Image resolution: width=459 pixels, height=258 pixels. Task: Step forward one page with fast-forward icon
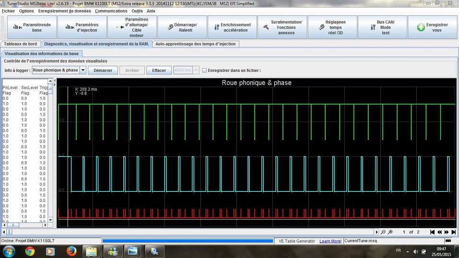coord(447,232)
